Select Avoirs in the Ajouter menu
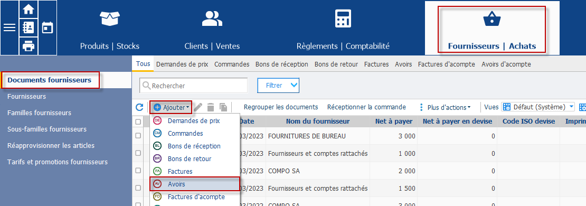 [x=194, y=184]
